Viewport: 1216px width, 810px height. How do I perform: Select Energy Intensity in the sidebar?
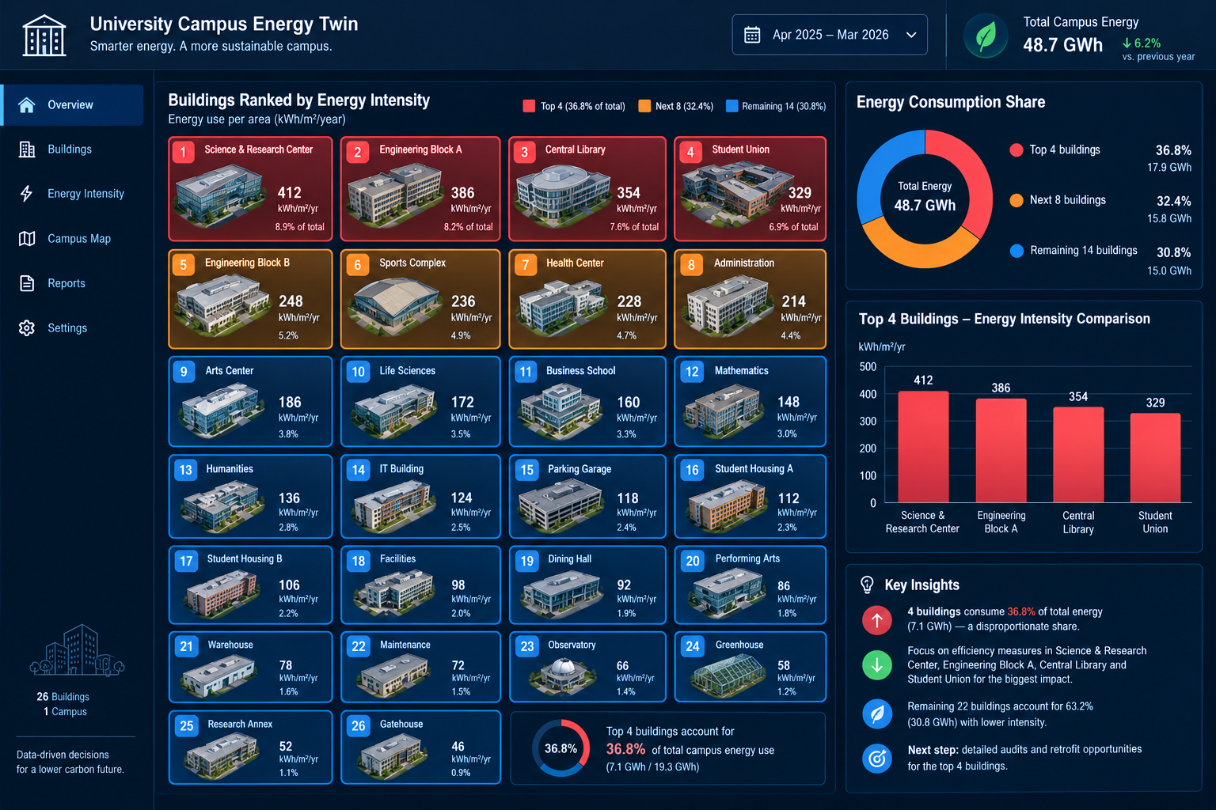click(73, 194)
